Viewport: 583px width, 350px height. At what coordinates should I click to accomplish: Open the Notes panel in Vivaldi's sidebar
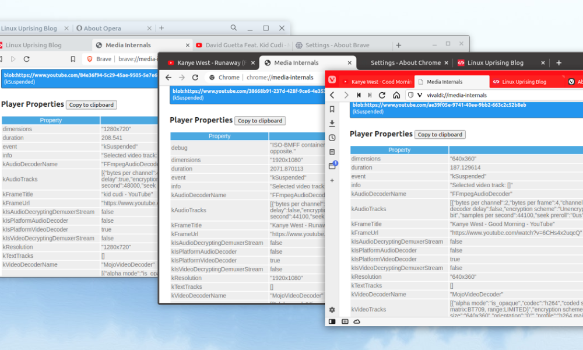coord(332,152)
